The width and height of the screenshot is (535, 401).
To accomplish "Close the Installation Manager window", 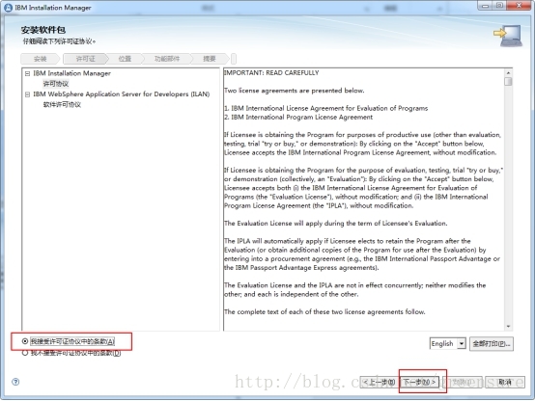I will tap(519, 6).
